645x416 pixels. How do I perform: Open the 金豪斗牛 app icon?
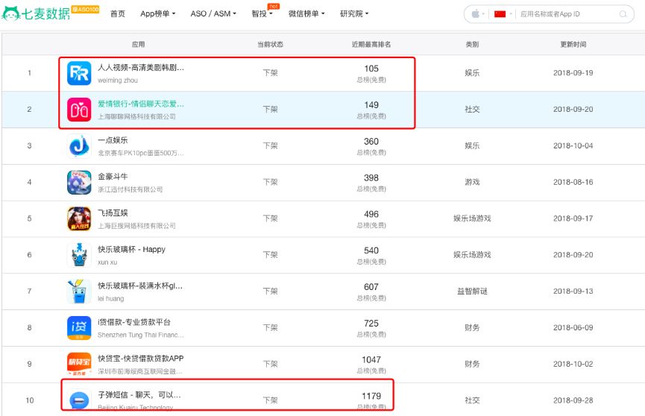point(79,183)
